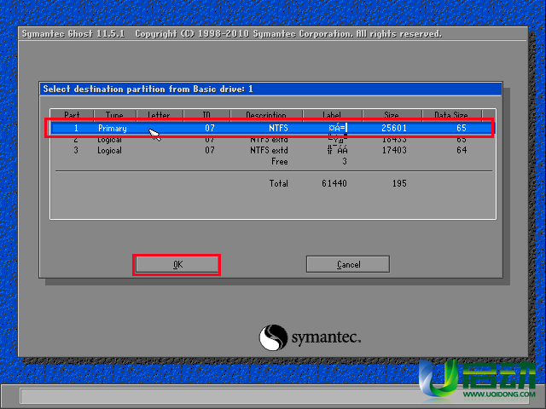
Task: Cancel the destination partition dialog
Action: point(348,265)
